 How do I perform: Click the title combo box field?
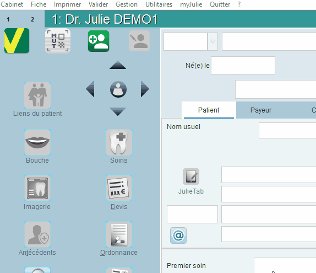pos(186,41)
